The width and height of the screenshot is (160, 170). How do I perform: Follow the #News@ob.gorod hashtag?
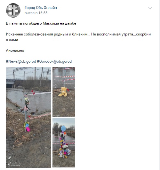pos(21,61)
